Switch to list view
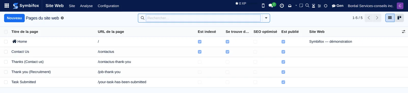 pyautogui.click(x=390, y=18)
